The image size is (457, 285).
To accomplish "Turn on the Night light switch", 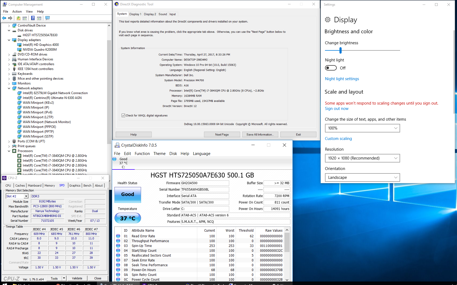I will pyautogui.click(x=331, y=68).
